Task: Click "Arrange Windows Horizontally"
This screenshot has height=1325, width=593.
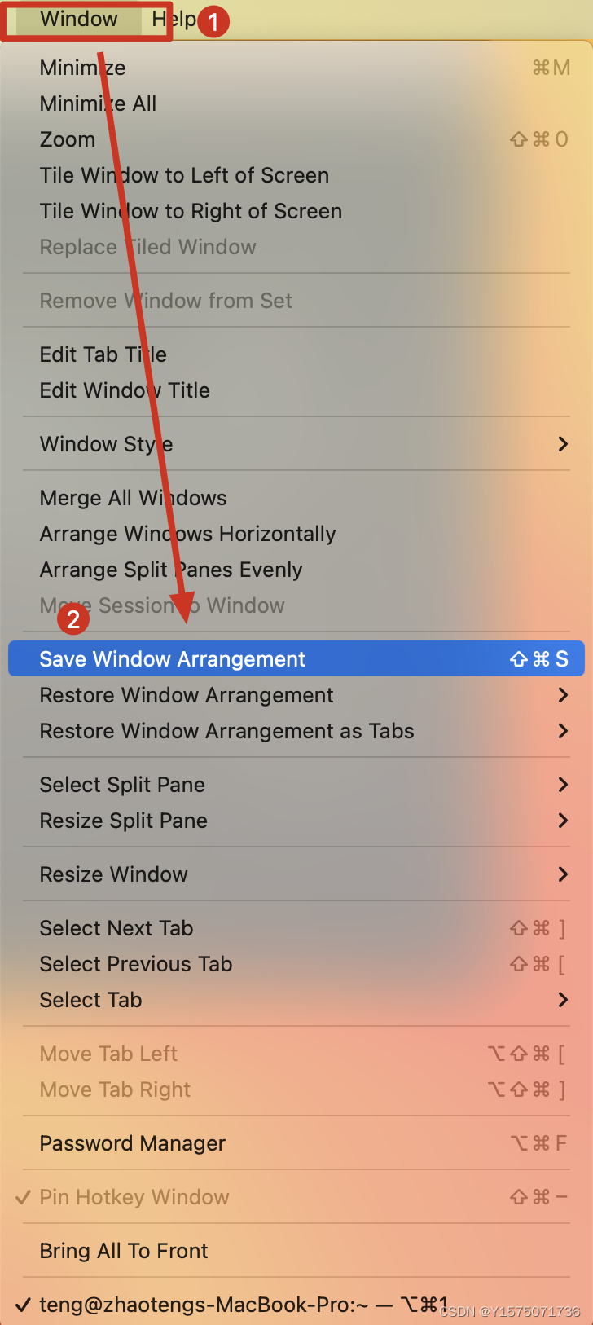Action: click(x=187, y=534)
